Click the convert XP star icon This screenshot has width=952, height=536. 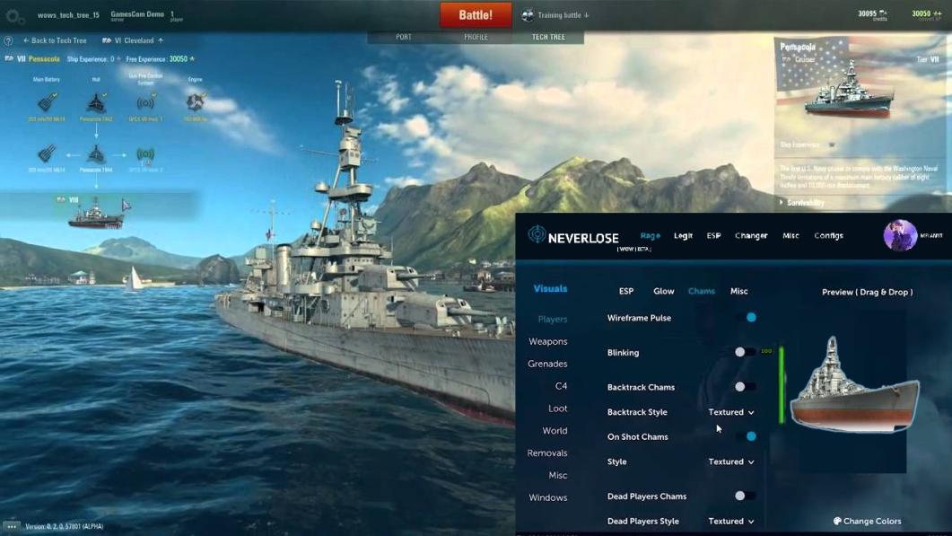937,13
